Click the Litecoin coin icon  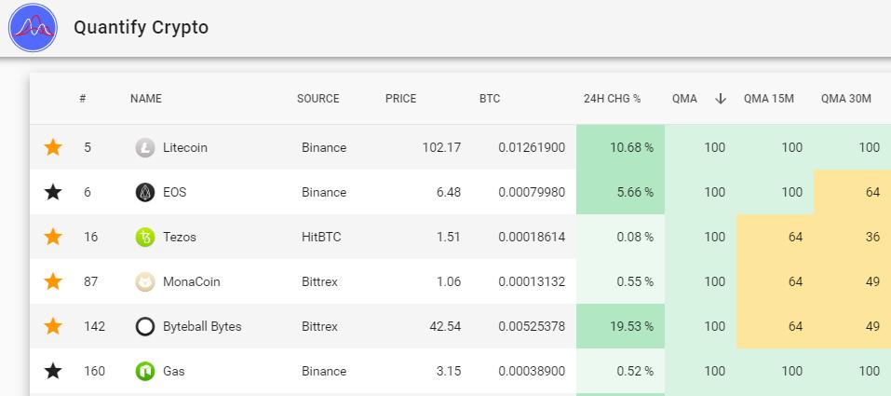click(x=145, y=148)
